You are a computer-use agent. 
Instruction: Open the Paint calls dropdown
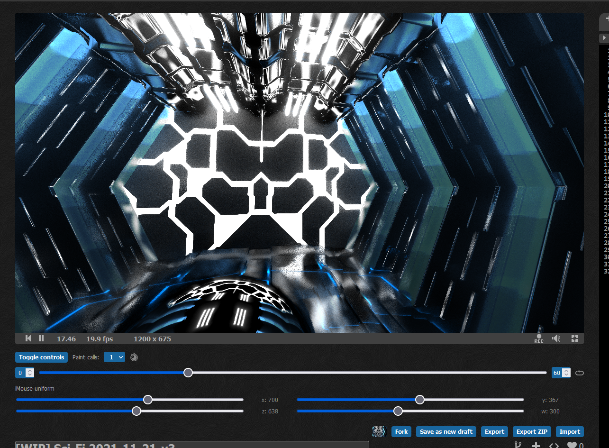pyautogui.click(x=114, y=357)
